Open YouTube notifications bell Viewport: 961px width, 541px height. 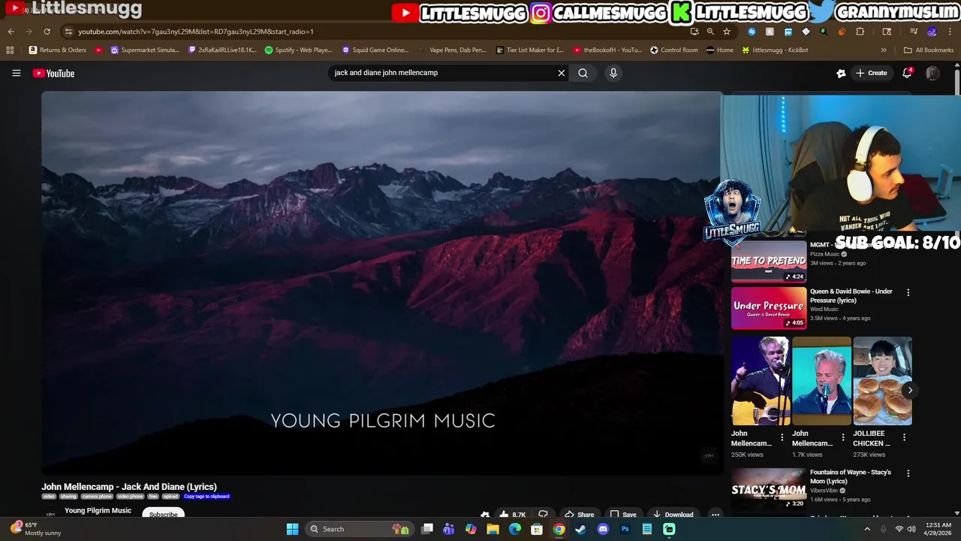click(x=907, y=73)
